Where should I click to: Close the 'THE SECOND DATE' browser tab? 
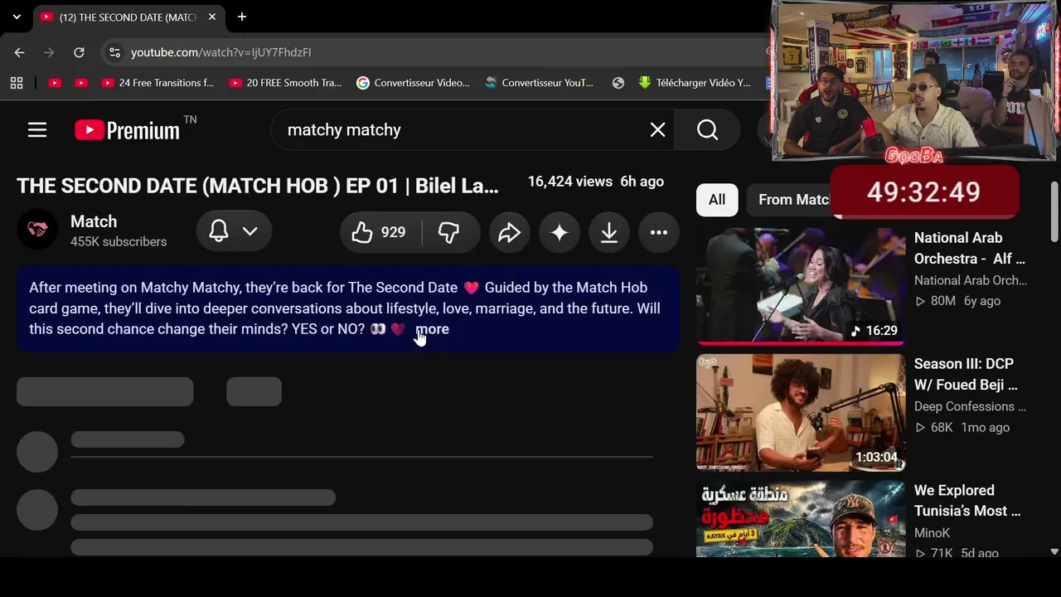(212, 17)
